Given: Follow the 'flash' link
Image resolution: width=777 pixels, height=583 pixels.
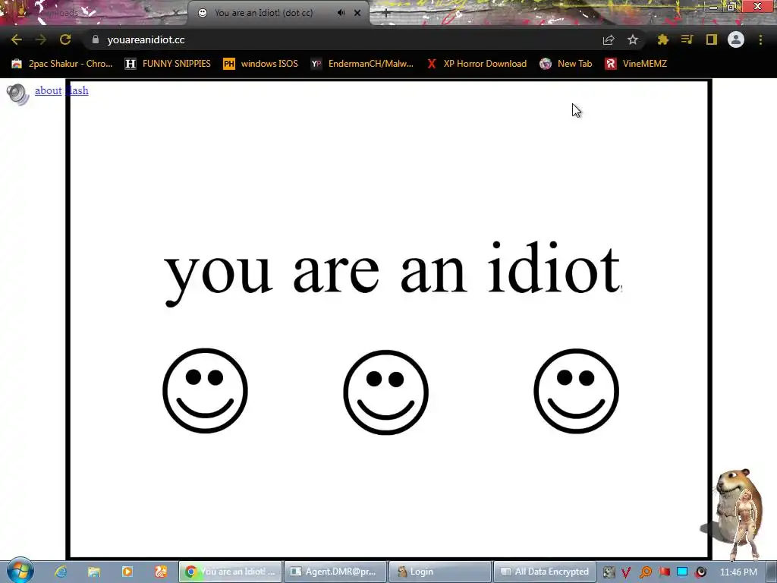Looking at the screenshot, I should click(77, 90).
